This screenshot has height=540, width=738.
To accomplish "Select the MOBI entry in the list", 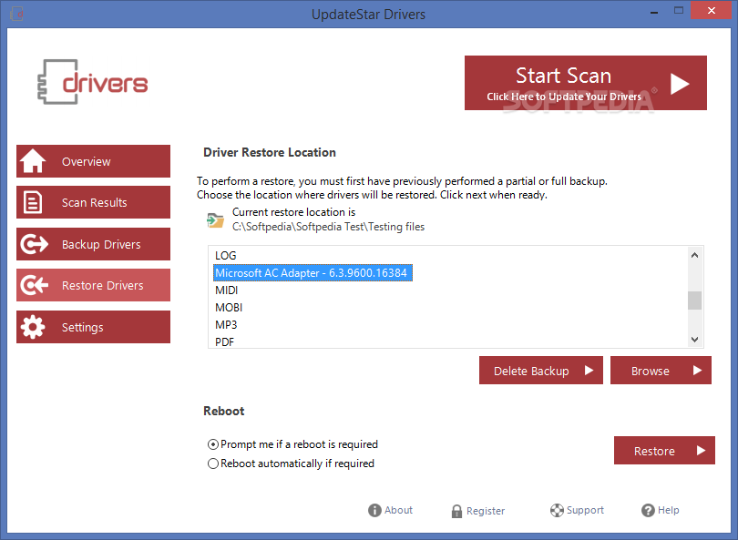I will click(x=229, y=308).
